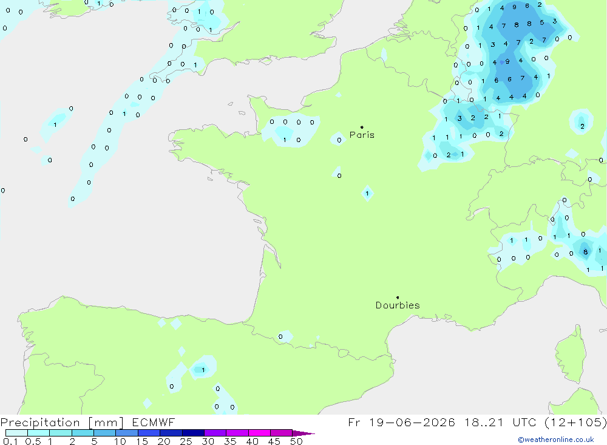607x445 pixels.
Task: Click the "UTC" label
Action: click(x=524, y=422)
